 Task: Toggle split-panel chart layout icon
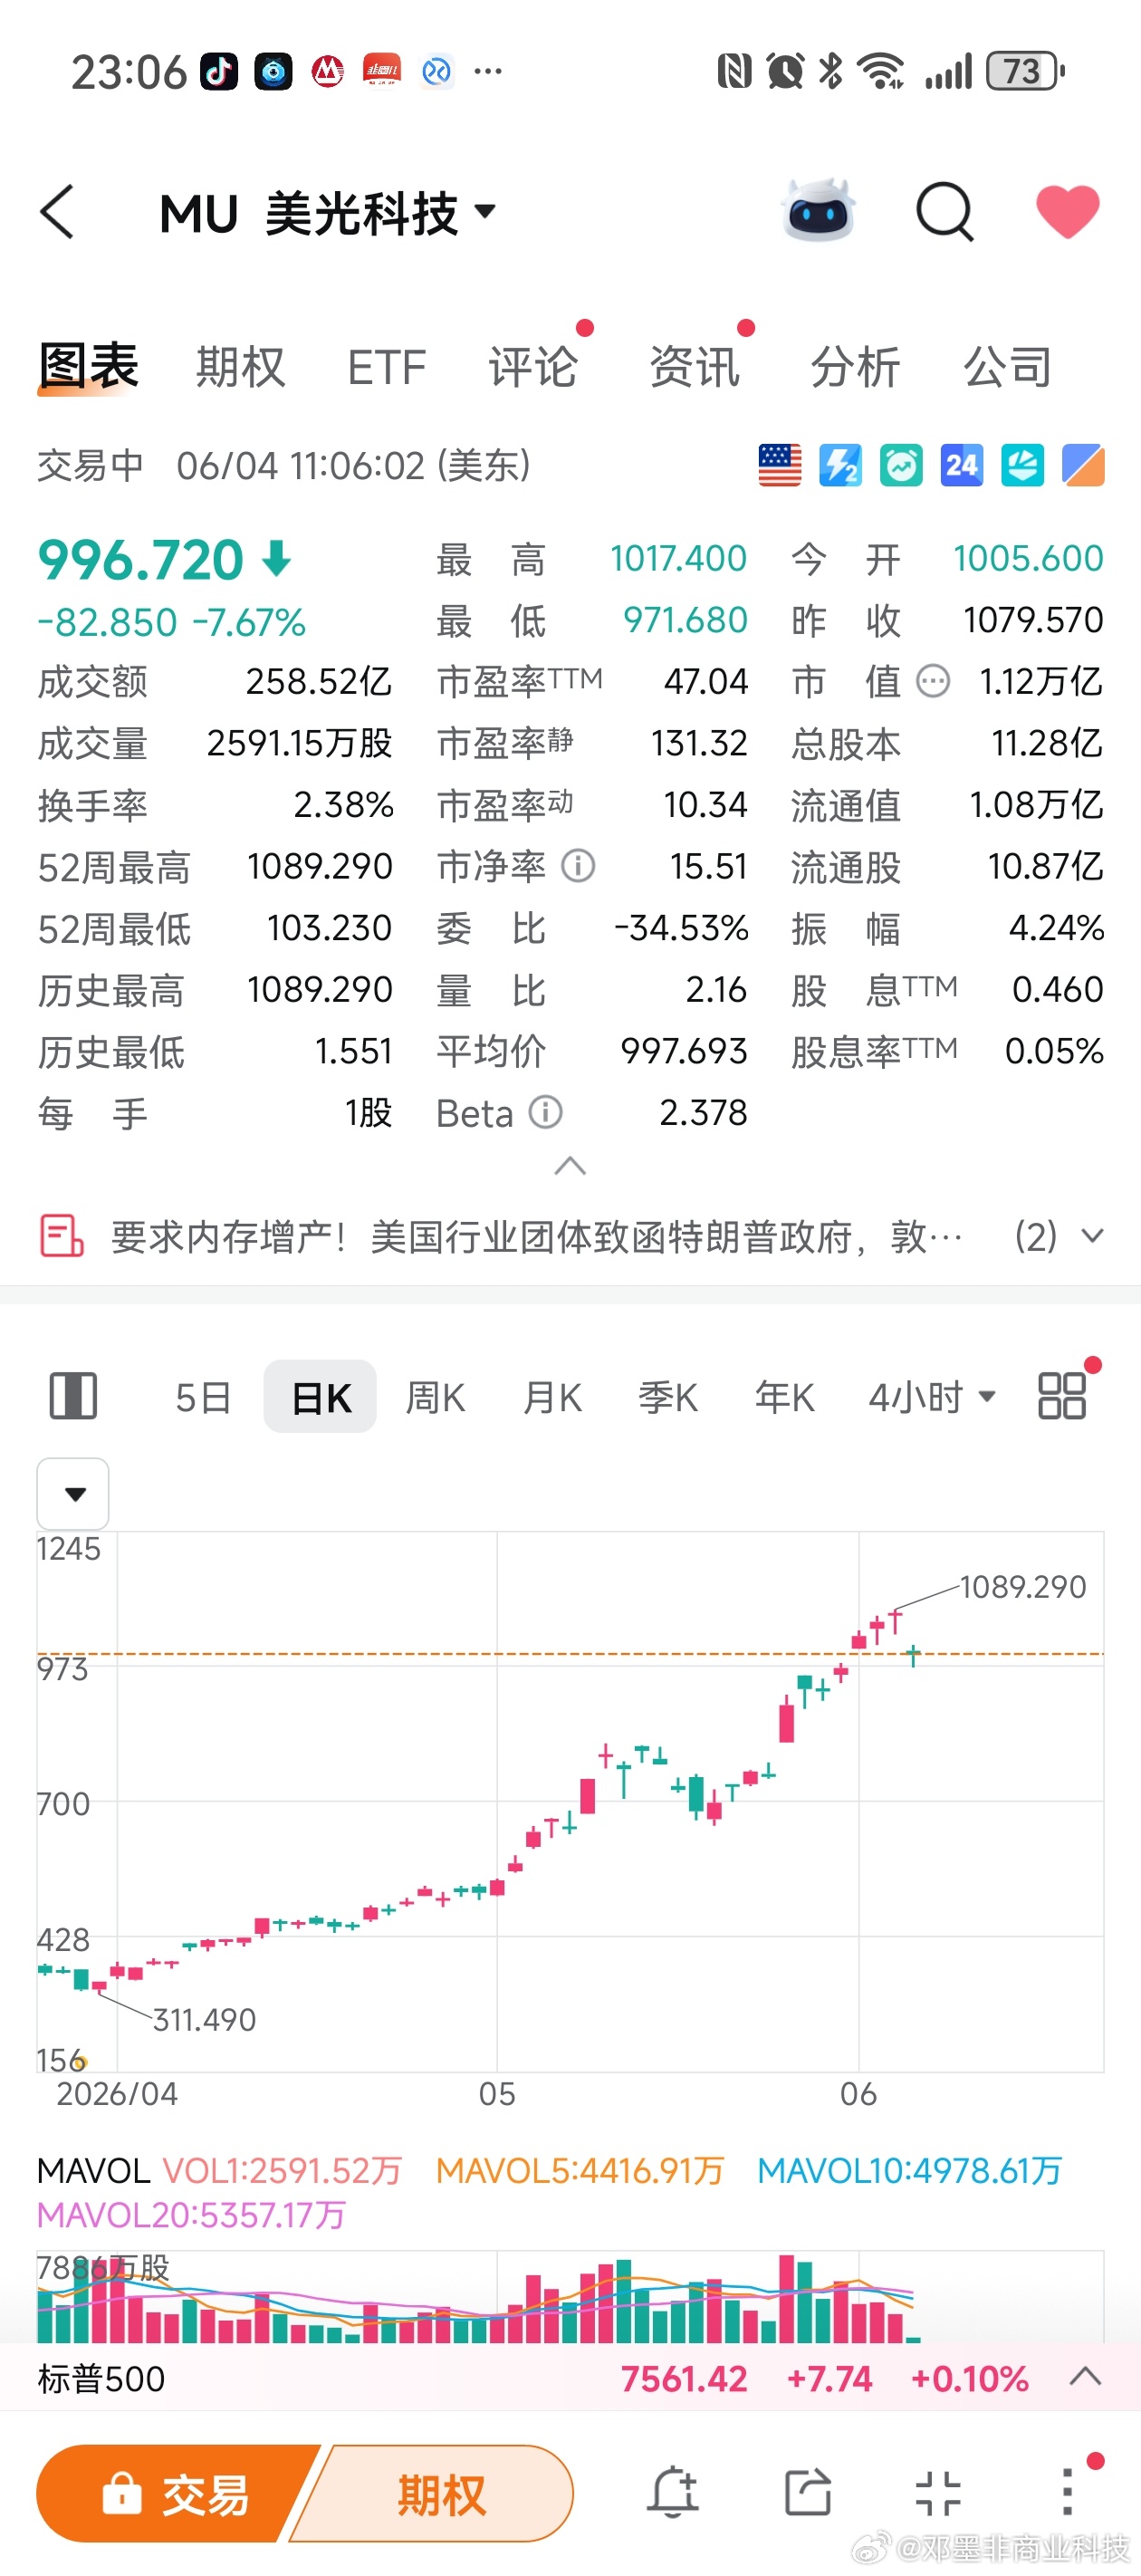[73, 1396]
